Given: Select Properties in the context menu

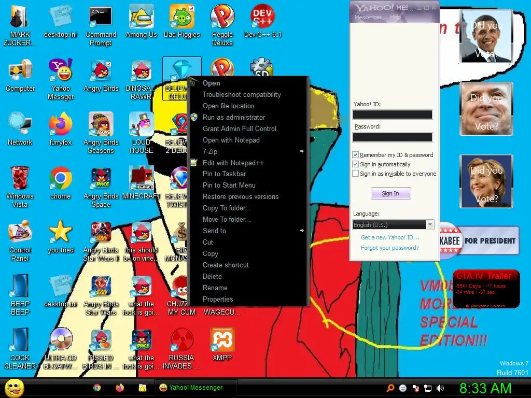Looking at the screenshot, I should 248,299.
